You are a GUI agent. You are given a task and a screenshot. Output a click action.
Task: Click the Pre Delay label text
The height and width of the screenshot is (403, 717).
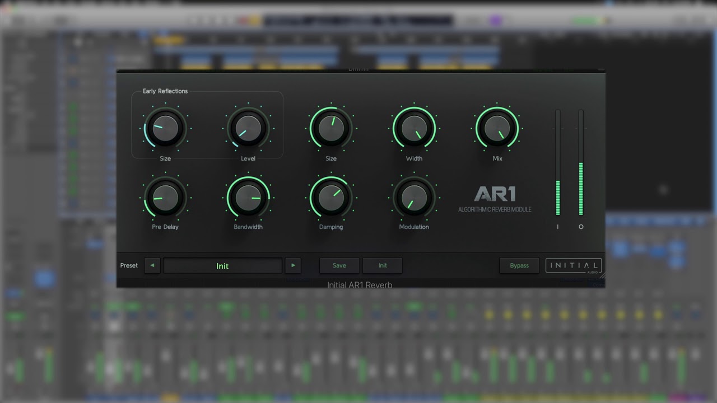click(165, 227)
